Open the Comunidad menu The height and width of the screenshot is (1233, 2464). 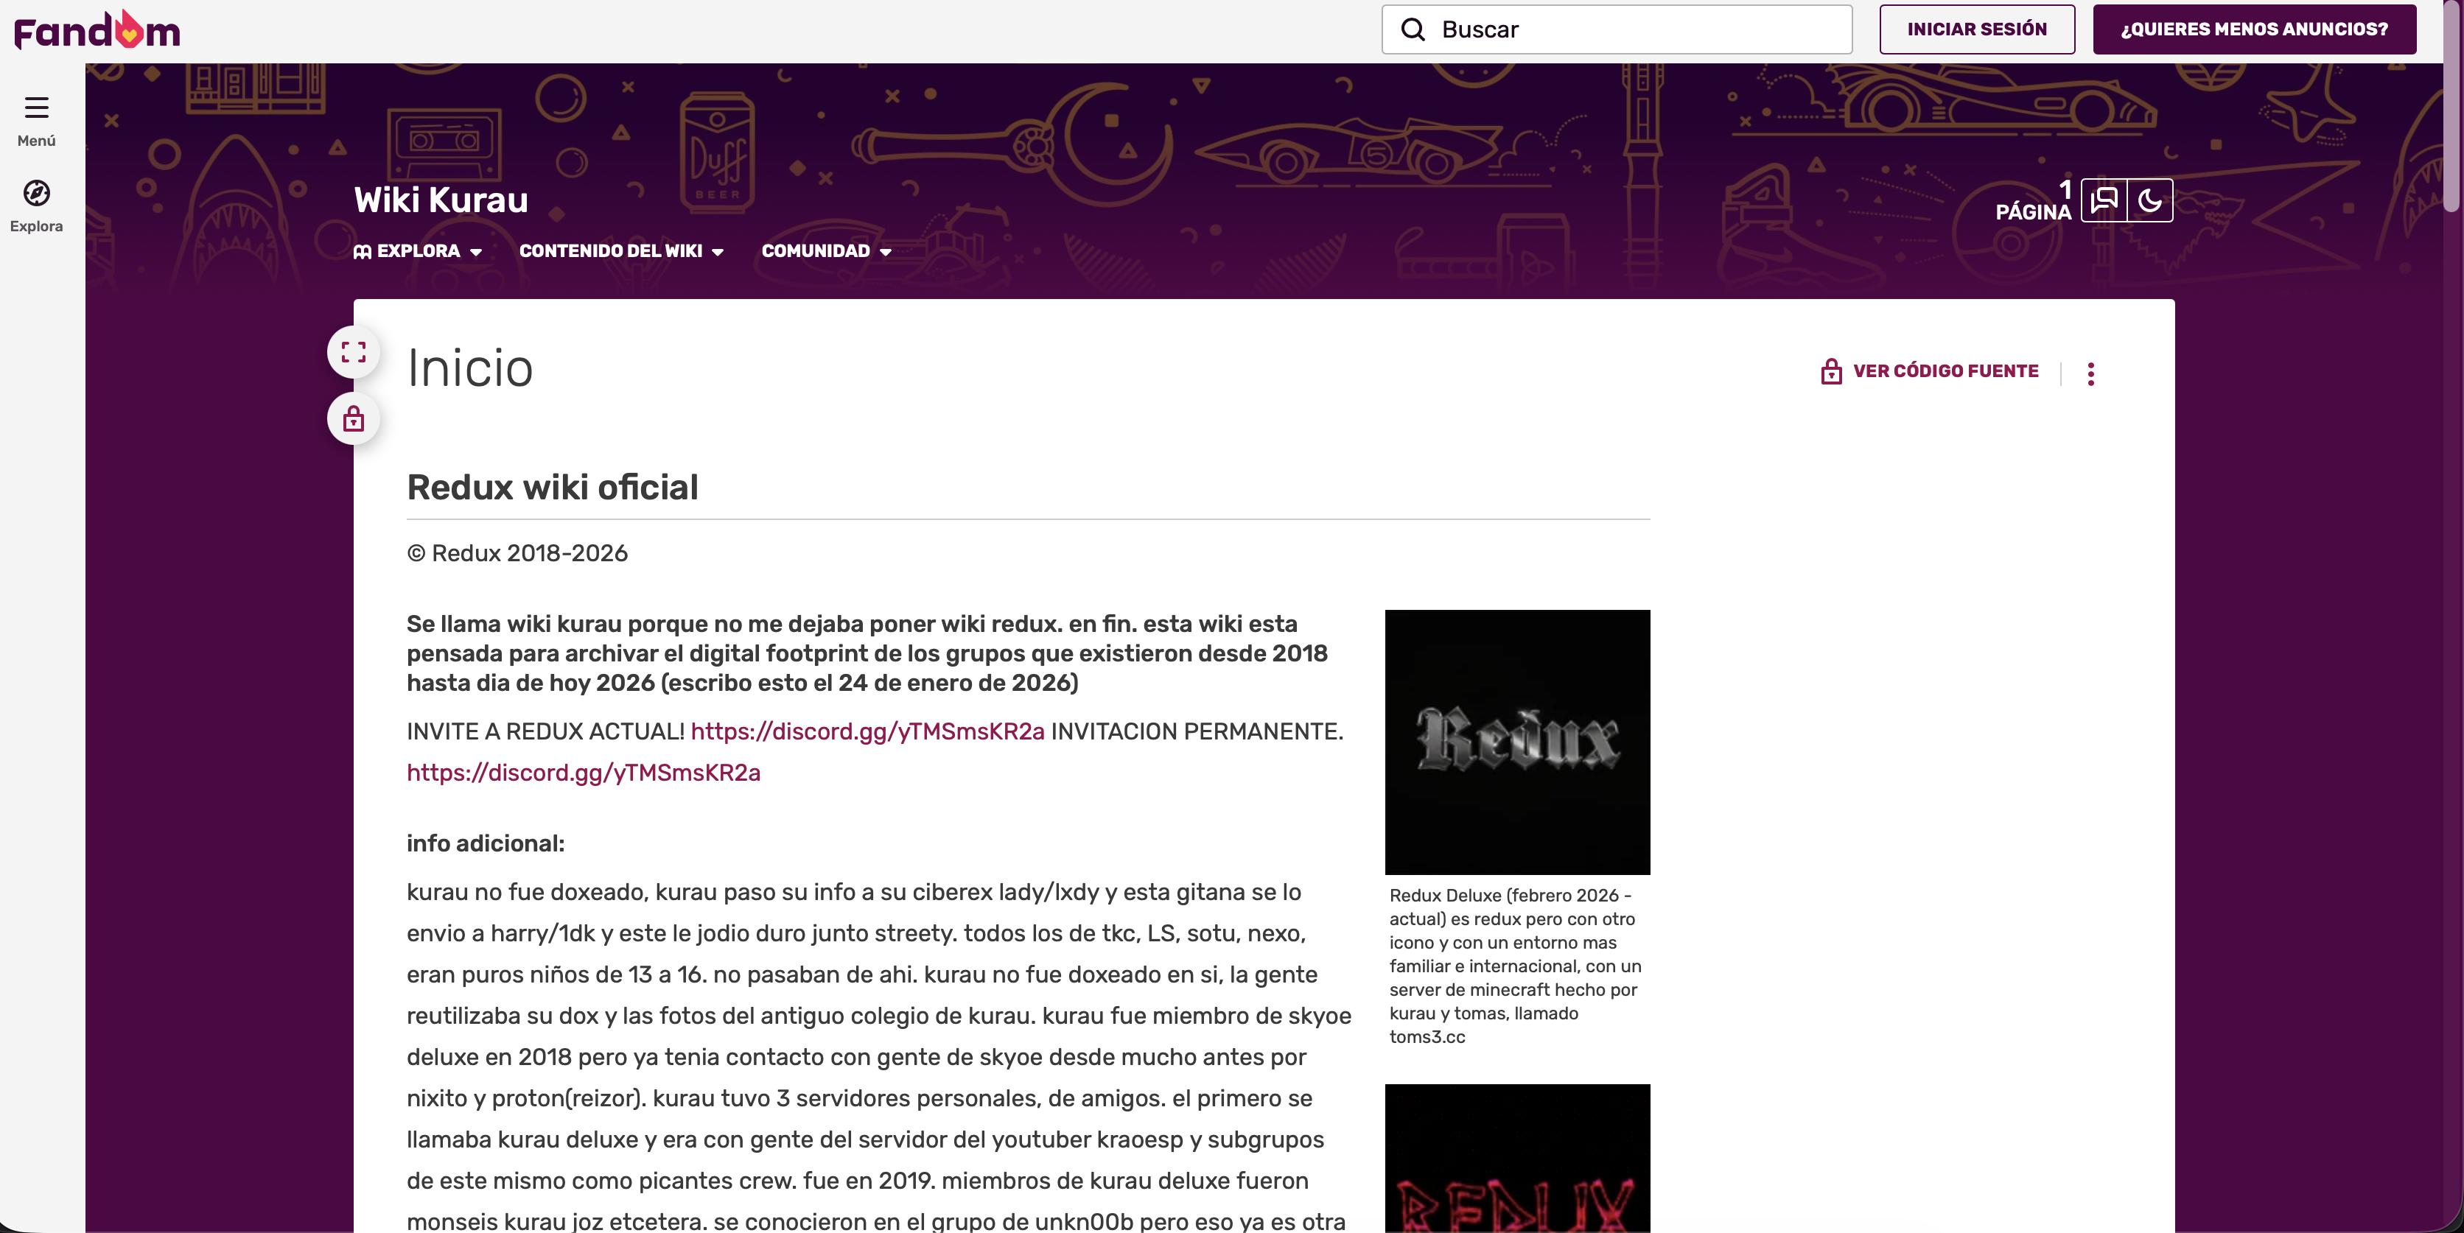(827, 251)
